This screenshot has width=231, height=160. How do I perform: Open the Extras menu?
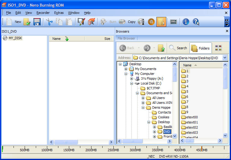59,13
